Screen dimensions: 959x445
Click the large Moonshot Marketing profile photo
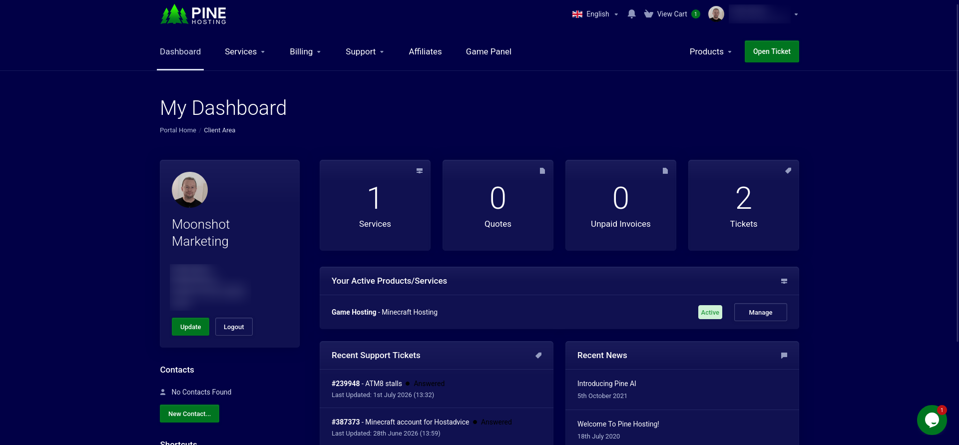[x=190, y=190]
